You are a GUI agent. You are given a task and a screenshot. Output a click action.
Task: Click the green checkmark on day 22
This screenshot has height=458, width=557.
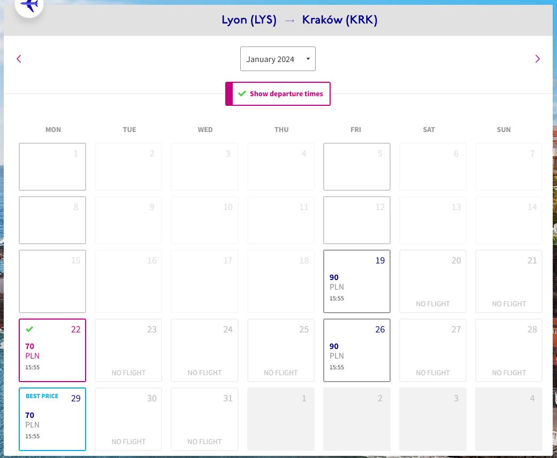click(29, 329)
